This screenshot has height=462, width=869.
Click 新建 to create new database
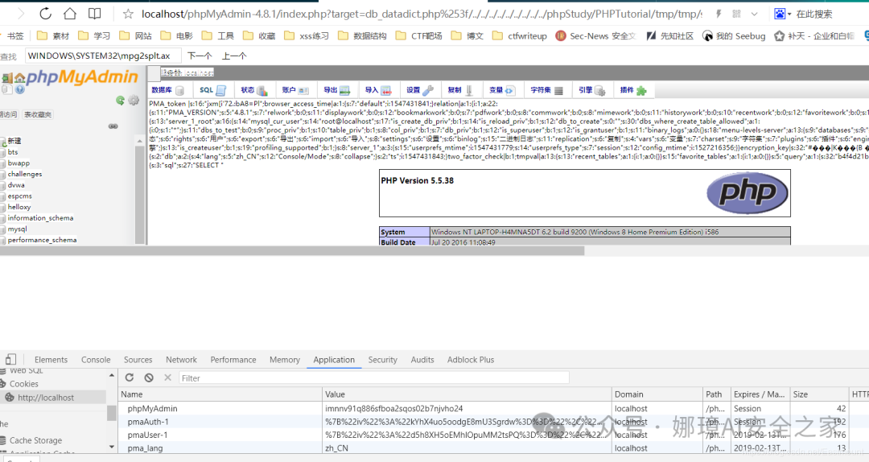click(x=14, y=141)
